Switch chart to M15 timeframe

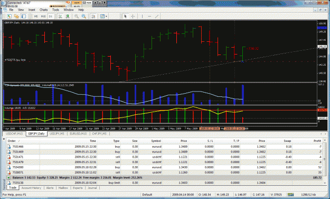tap(43, 16)
